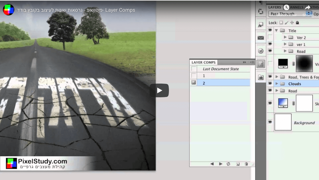Image resolution: width=319 pixels, height=180 pixels.
Task: Collapse the Title group
Action: [x=276, y=31]
